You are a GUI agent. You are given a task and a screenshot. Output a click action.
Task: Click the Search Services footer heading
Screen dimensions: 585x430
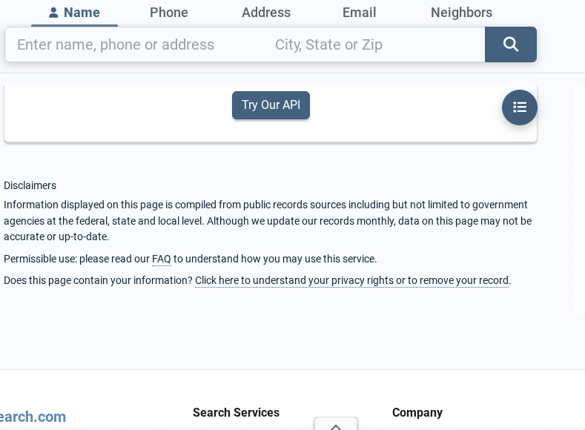(237, 412)
